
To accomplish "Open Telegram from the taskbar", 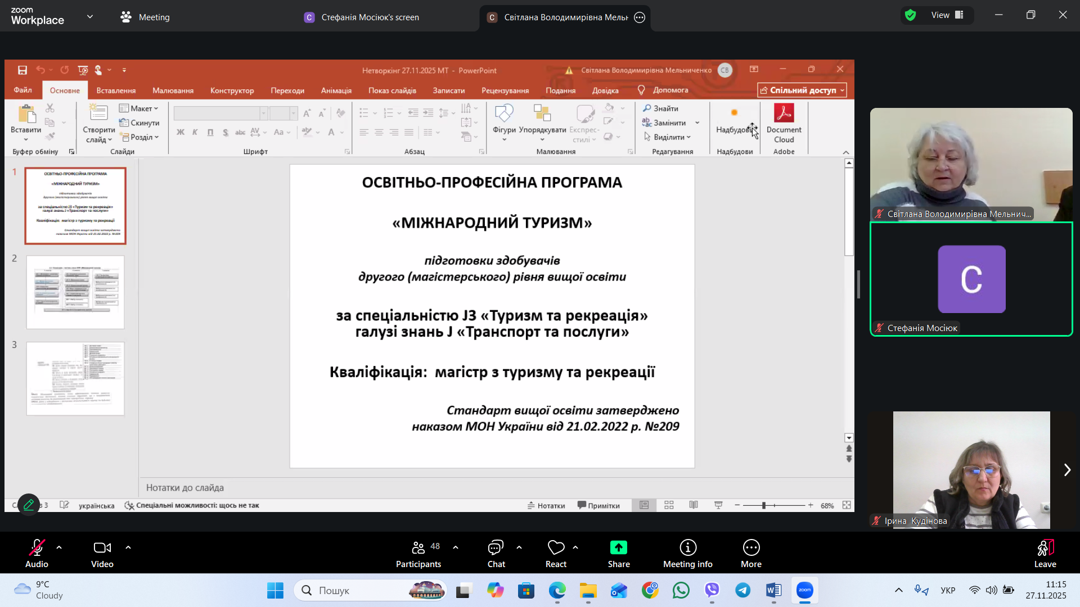I will (742, 590).
